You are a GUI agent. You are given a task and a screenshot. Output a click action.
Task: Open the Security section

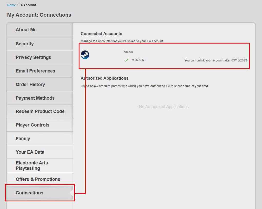(40, 44)
